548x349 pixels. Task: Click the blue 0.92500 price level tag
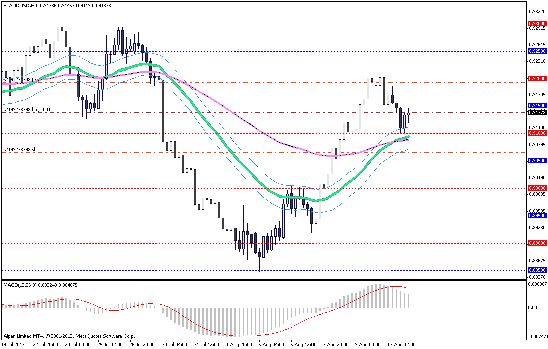(537, 51)
